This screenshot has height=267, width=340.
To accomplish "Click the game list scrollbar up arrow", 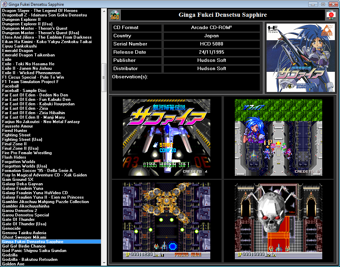I will [104, 11].
